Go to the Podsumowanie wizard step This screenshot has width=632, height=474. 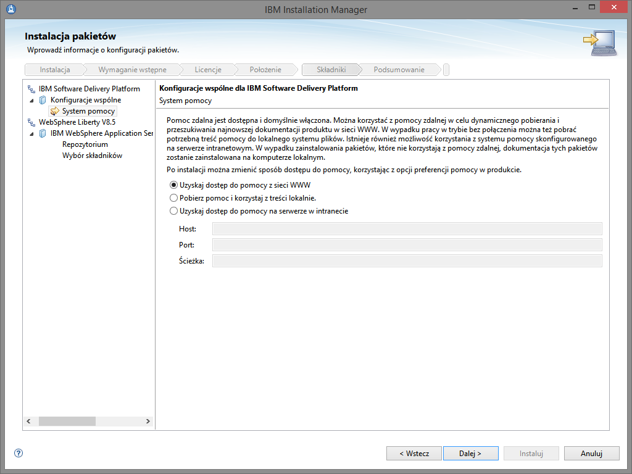pos(399,70)
